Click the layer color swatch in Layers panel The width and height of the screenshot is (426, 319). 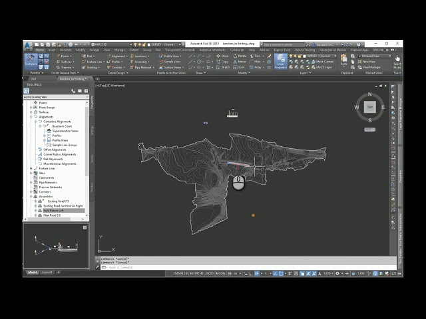point(305,56)
